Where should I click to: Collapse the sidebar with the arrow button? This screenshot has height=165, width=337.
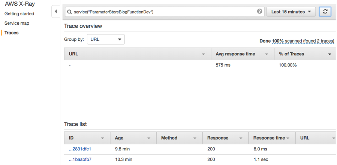pyautogui.click(x=56, y=11)
